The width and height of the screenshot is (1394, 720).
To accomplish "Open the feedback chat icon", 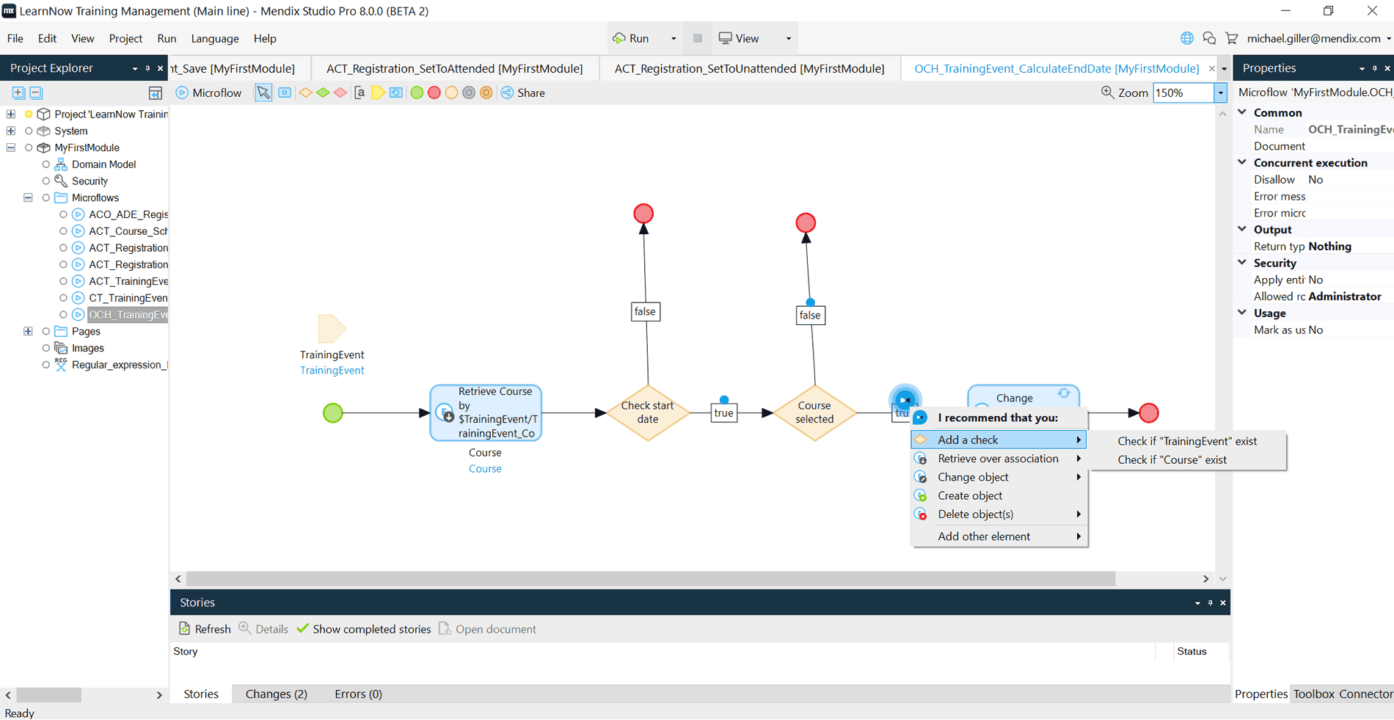I will [x=1209, y=38].
